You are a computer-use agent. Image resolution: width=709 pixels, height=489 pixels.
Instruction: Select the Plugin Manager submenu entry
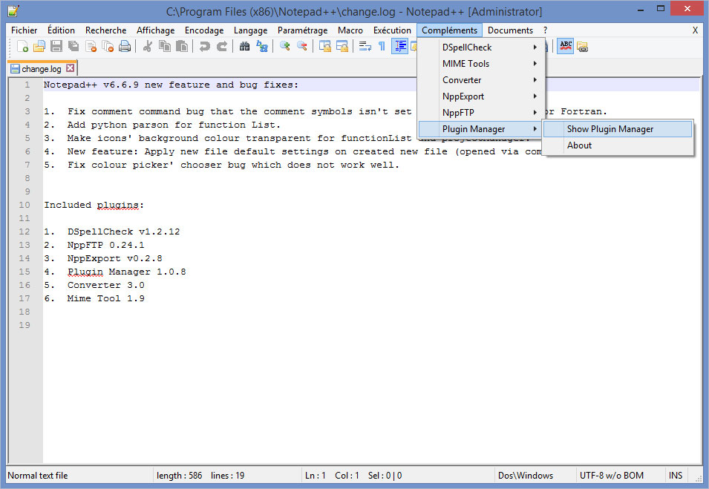pos(481,129)
